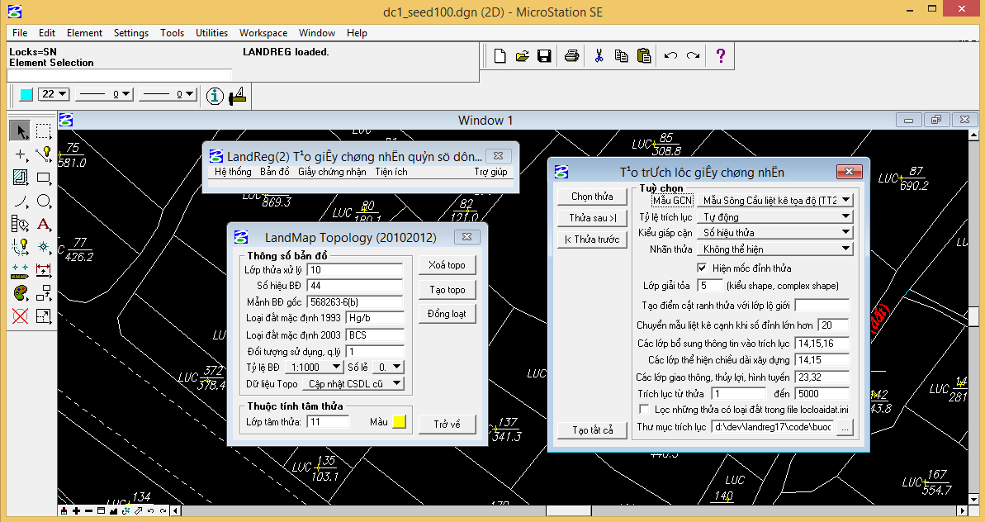This screenshot has width=985, height=522.
Task: Click the 'Tạo tất cả' button
Action: point(592,430)
